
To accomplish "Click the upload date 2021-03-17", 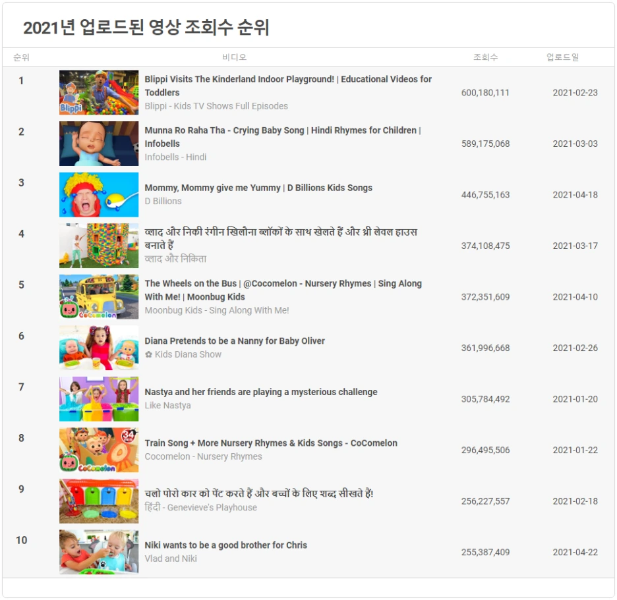I will pos(575,246).
